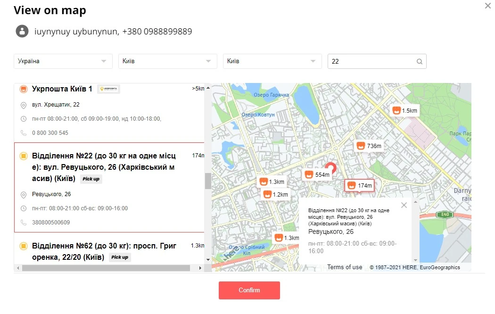Close the Відділення №22 map popup
The width and height of the screenshot is (495, 314).
[x=404, y=206]
